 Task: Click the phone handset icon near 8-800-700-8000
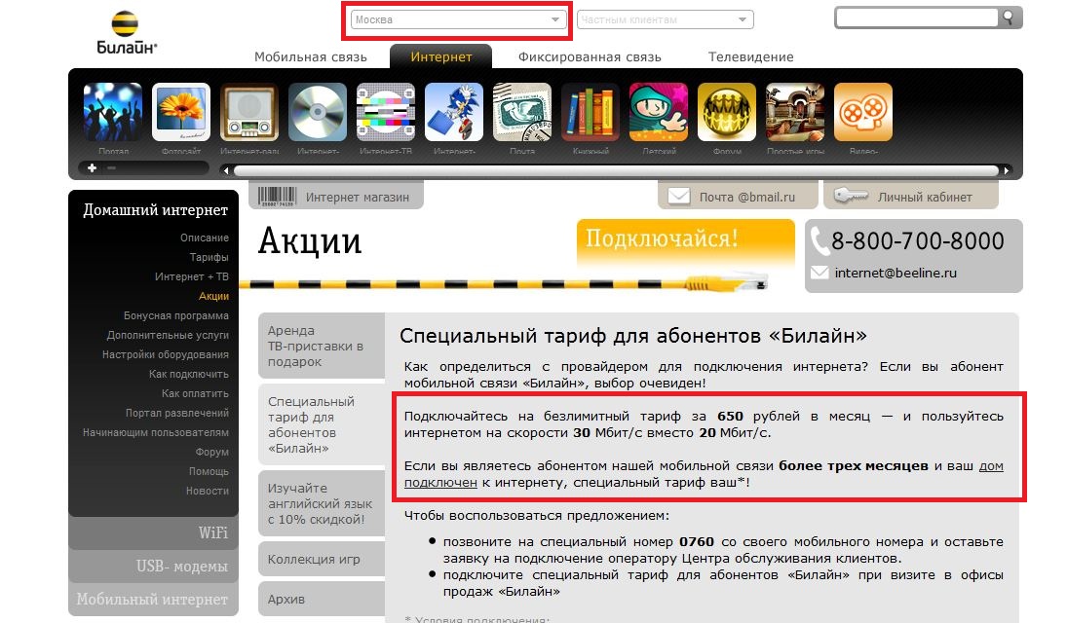click(819, 240)
